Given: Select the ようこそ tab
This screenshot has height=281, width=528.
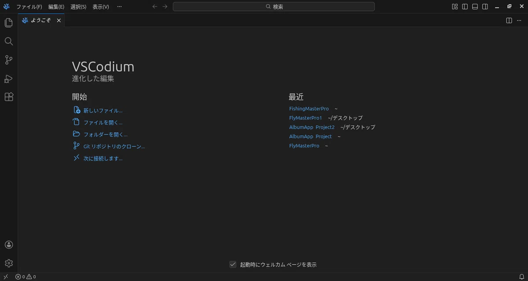Looking at the screenshot, I should tap(41, 20).
